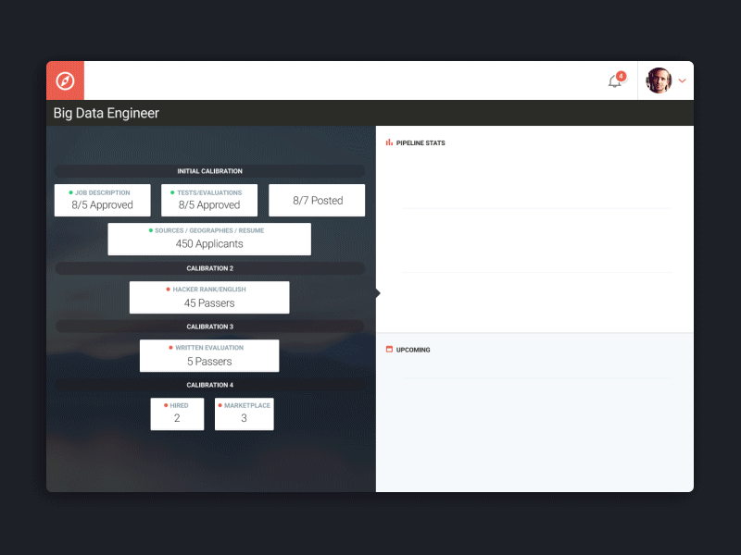This screenshot has width=741, height=555.
Task: Expand the profile dropdown chevron
Action: (682, 80)
